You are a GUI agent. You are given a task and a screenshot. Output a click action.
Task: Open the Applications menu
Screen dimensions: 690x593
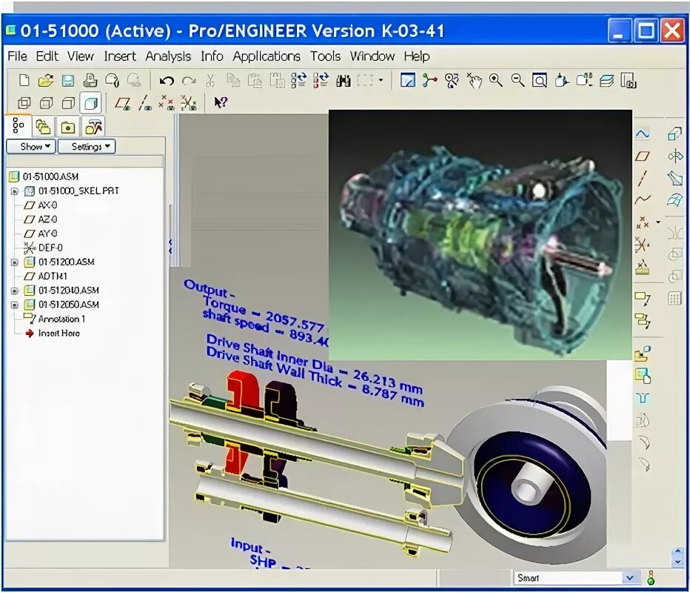click(267, 56)
